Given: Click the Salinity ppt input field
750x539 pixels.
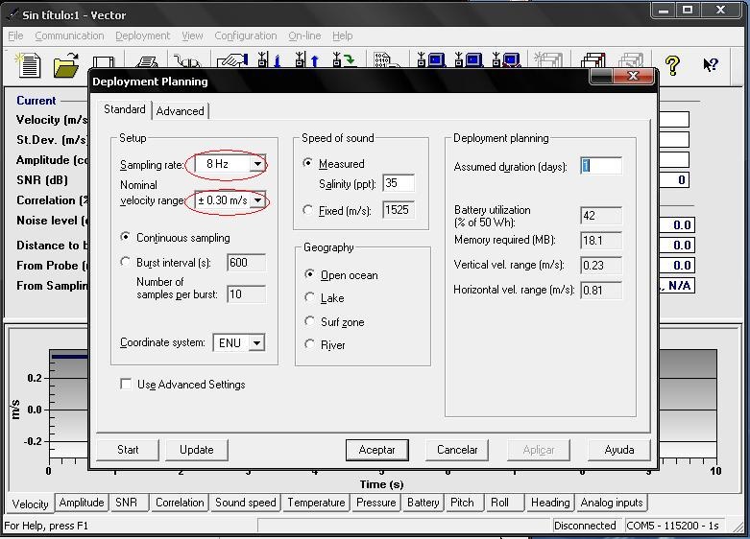Looking at the screenshot, I should pos(399,183).
